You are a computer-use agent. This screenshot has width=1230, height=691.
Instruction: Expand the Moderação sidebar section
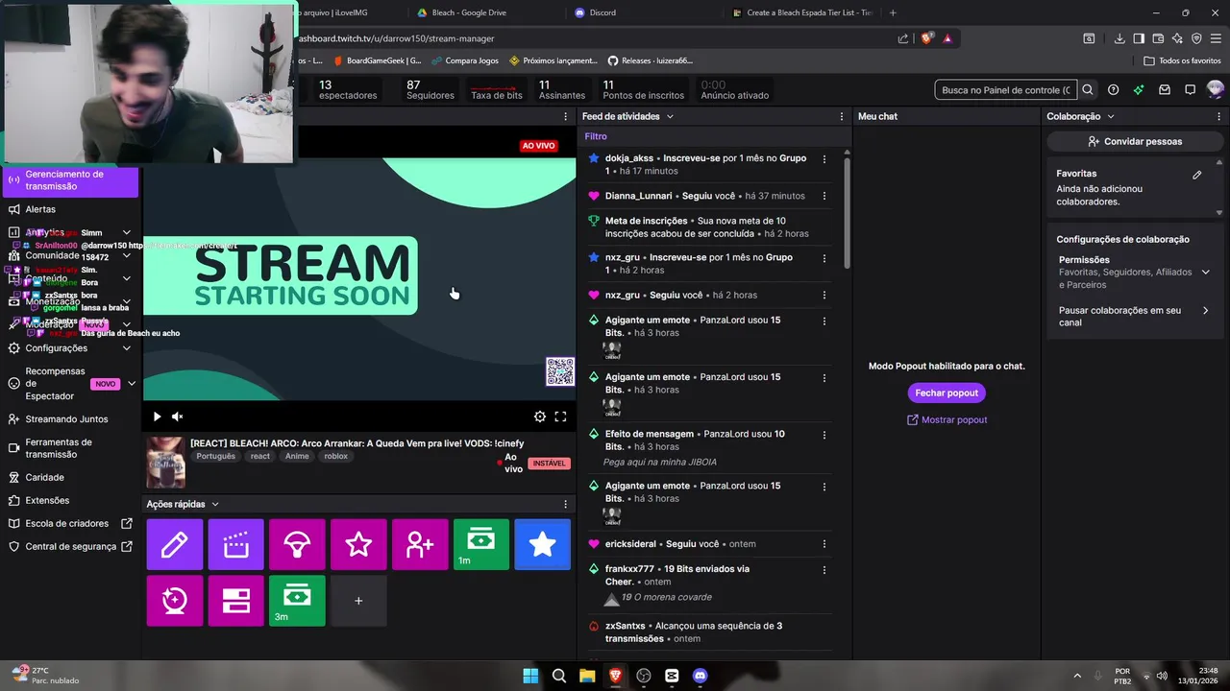(x=126, y=324)
